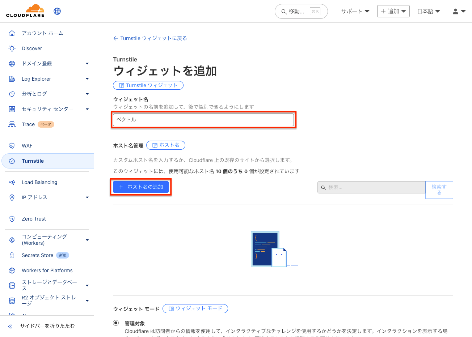This screenshot has width=472, height=337.
Task: Open the globe language icon next to logo
Action: (x=57, y=11)
